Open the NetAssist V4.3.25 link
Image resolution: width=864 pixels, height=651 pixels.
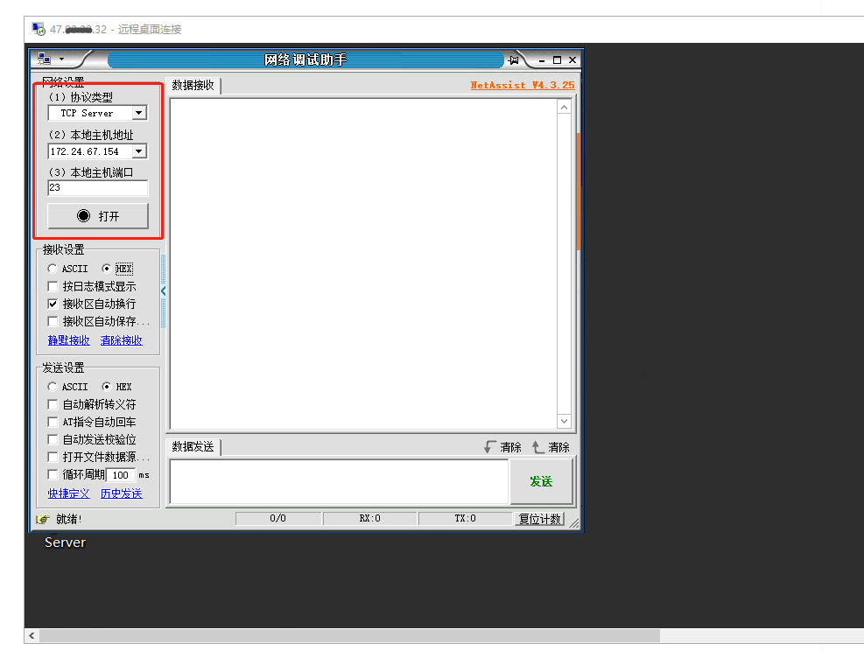tap(523, 85)
